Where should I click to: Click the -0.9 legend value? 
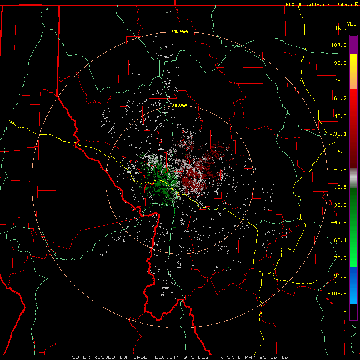tap(340, 170)
